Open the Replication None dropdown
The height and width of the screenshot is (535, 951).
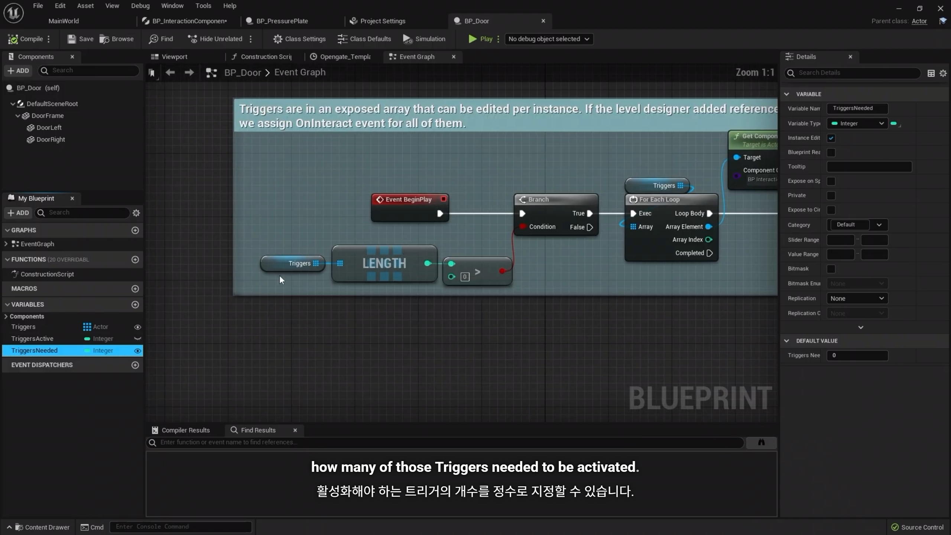[x=857, y=298]
